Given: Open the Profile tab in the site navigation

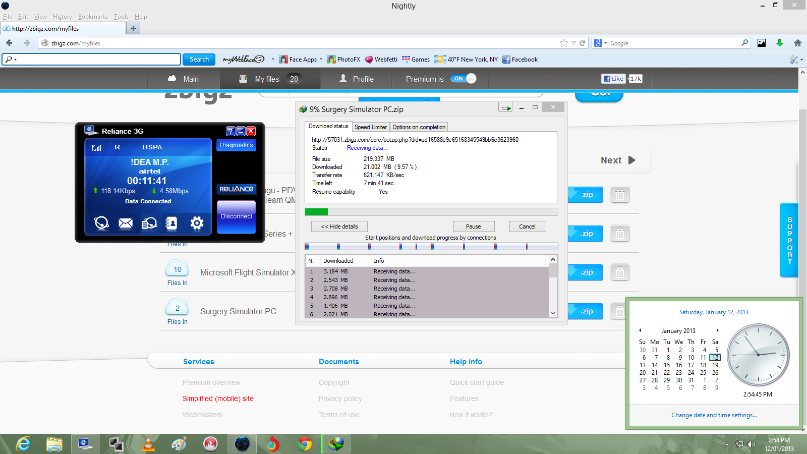Looking at the screenshot, I should (x=357, y=79).
